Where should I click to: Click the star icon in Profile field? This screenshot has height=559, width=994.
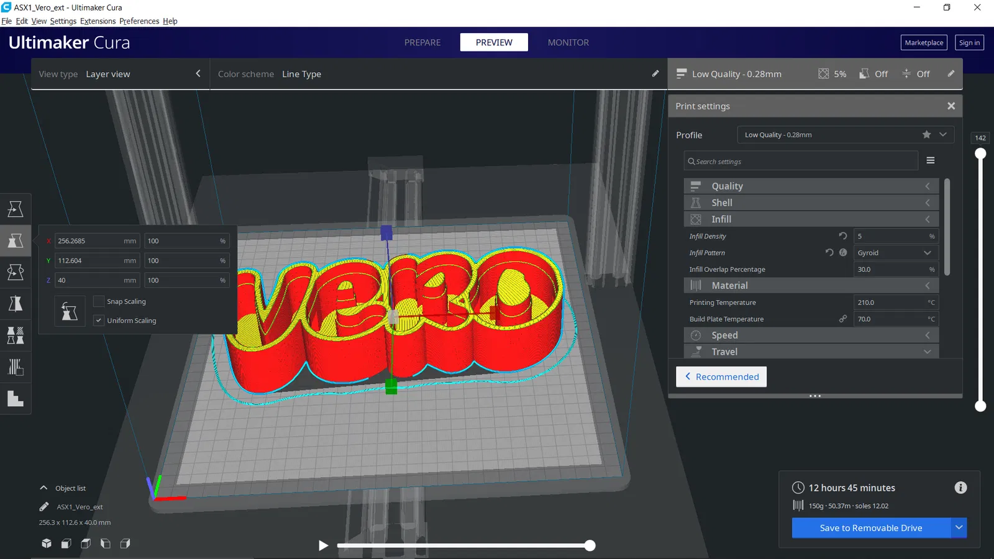tap(927, 135)
